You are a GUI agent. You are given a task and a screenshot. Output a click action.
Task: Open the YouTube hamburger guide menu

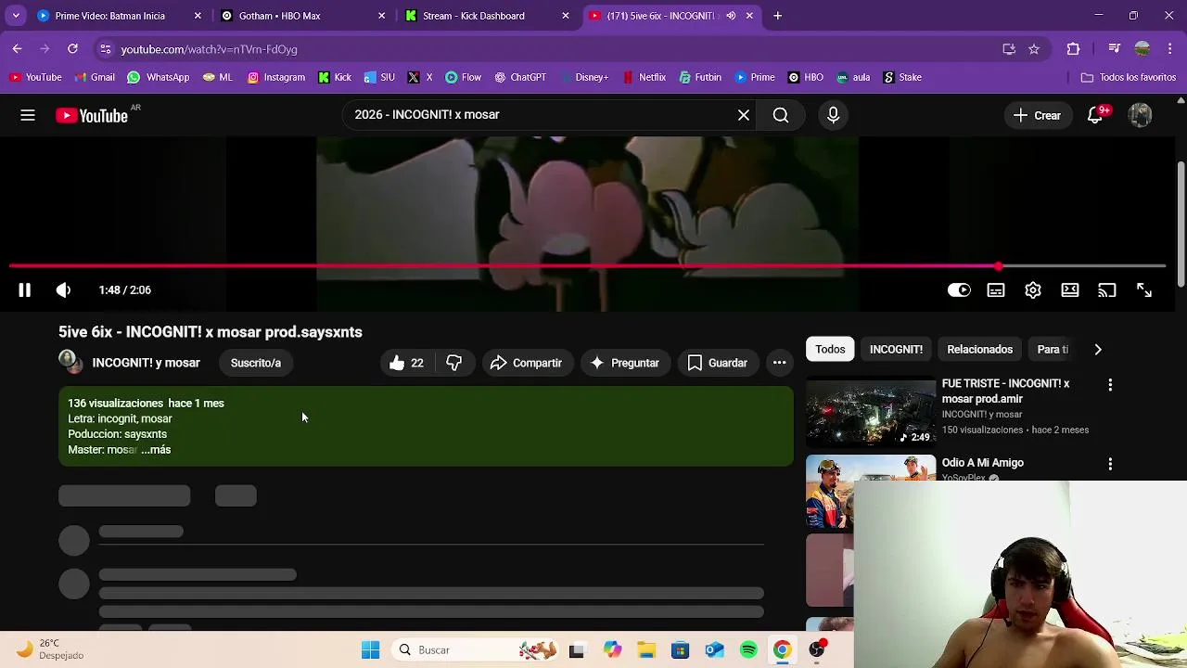pos(28,115)
